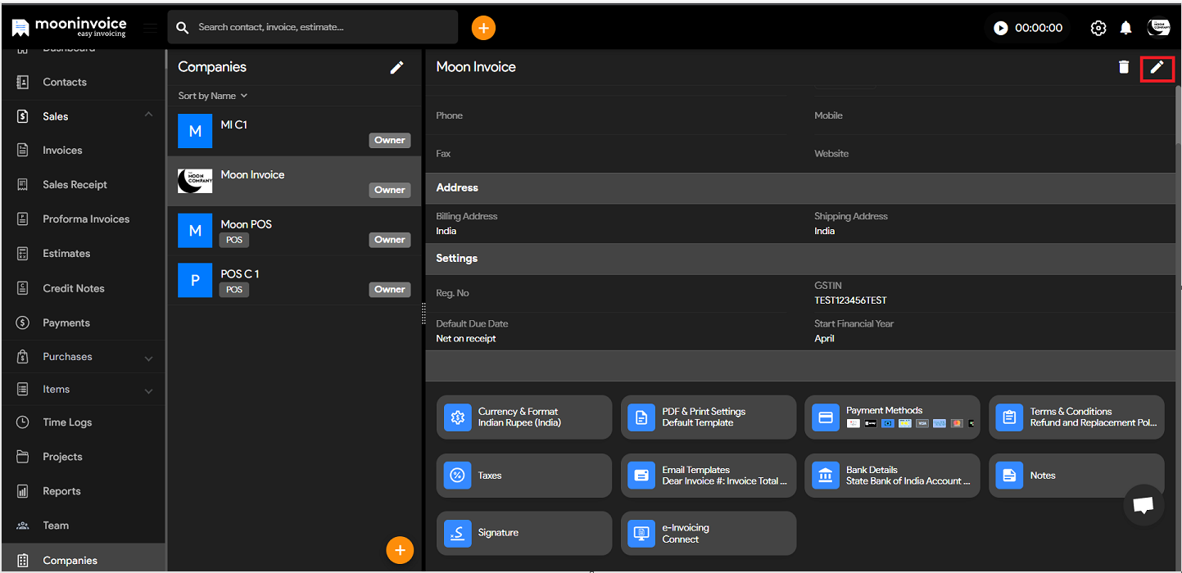1182x573 pixels.
Task: Expand the Purchases menu chevron
Action: [x=148, y=358]
